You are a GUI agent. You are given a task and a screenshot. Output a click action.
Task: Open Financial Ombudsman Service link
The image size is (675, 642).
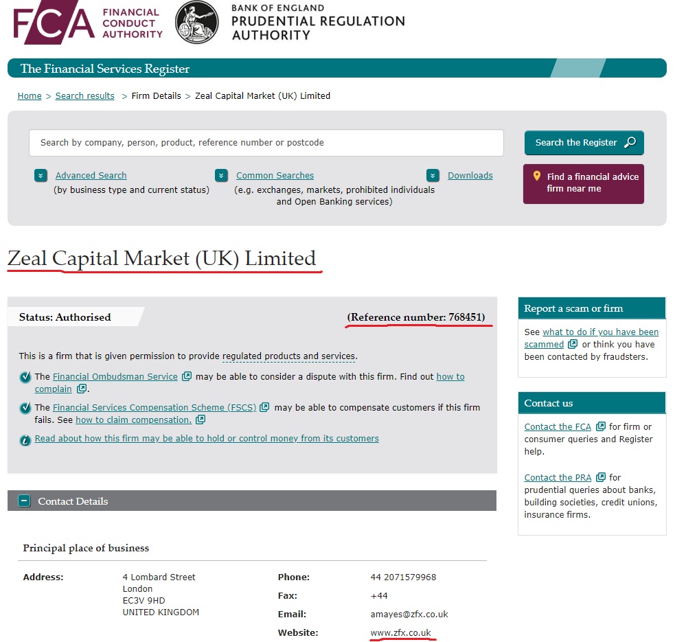pyautogui.click(x=115, y=376)
